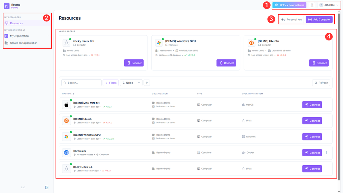Open the John Doe account menu
343x193 pixels.
(x=329, y=5)
